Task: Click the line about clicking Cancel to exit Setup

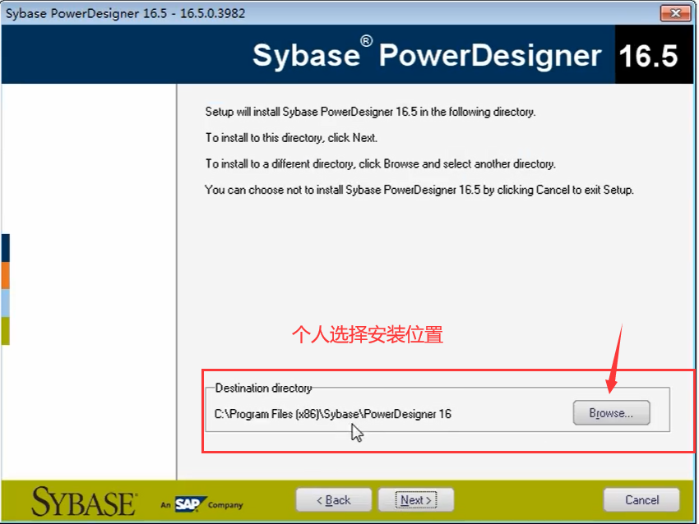Action: [419, 190]
